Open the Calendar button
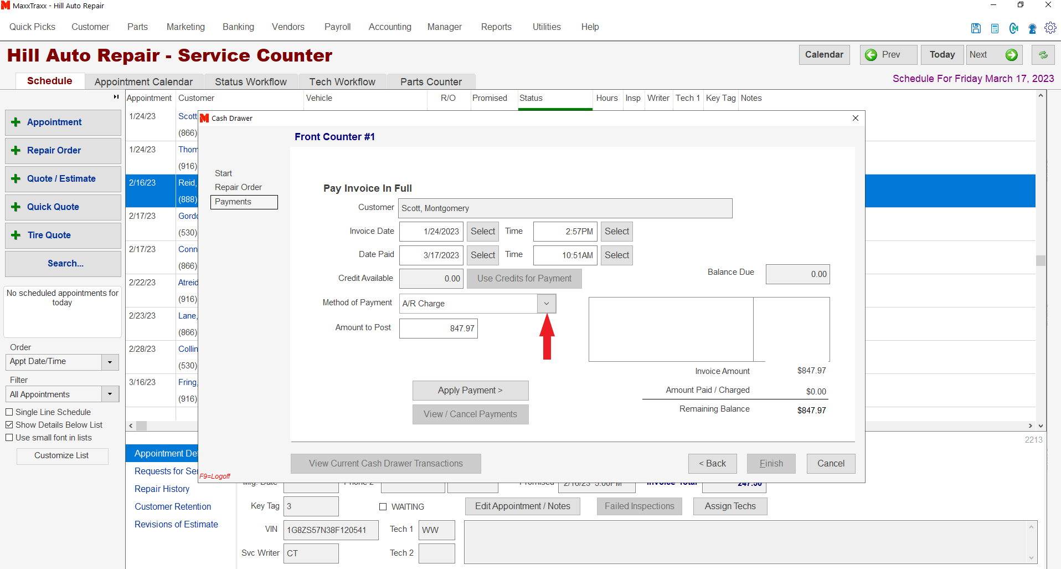Screen dimensions: 1061x569 pyautogui.click(x=824, y=55)
